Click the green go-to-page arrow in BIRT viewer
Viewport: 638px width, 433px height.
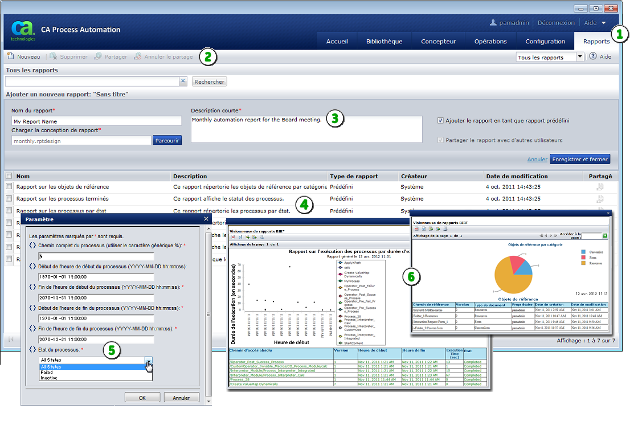tap(606, 235)
